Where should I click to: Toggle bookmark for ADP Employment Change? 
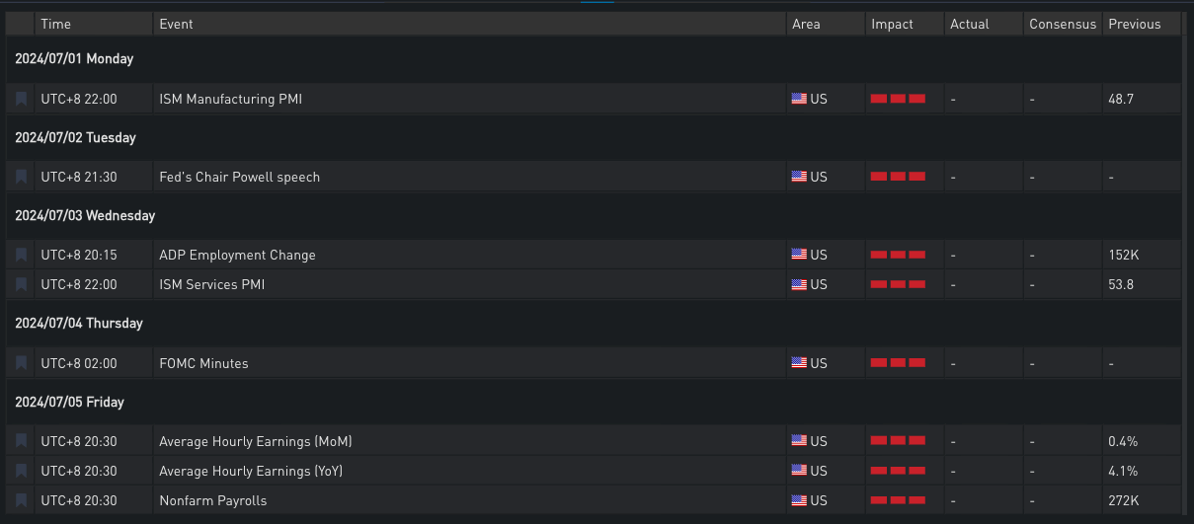(x=21, y=255)
